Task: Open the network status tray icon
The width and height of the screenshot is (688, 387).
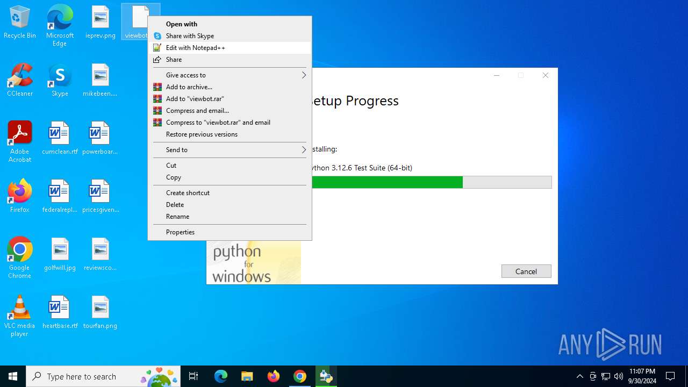Action: (x=606, y=376)
